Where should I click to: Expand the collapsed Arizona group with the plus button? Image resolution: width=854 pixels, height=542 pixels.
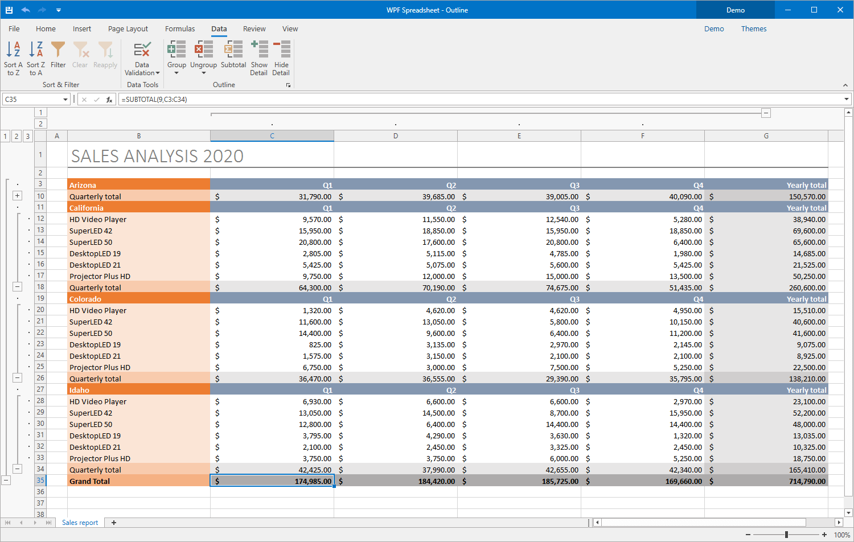click(17, 196)
